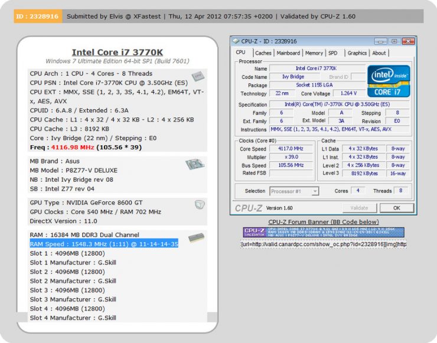Screen dimensions: 437x343
Task: Open the Intel Core i7 3770K heading link
Action: 118,52
